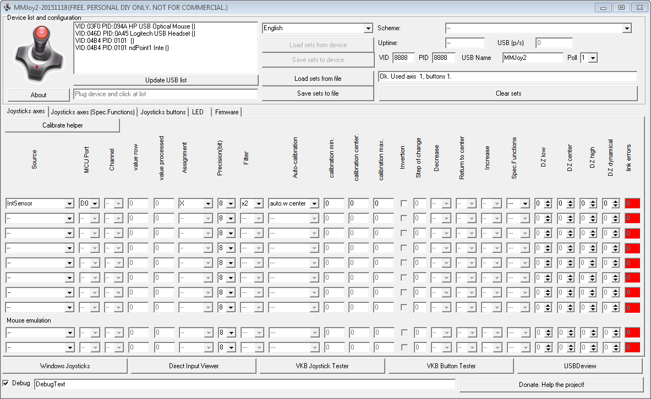Toggle the Debug checkbox

pos(6,383)
